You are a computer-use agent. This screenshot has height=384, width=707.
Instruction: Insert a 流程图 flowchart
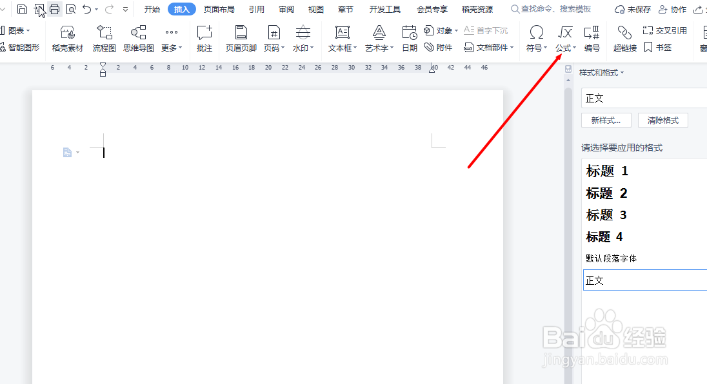[x=104, y=39]
